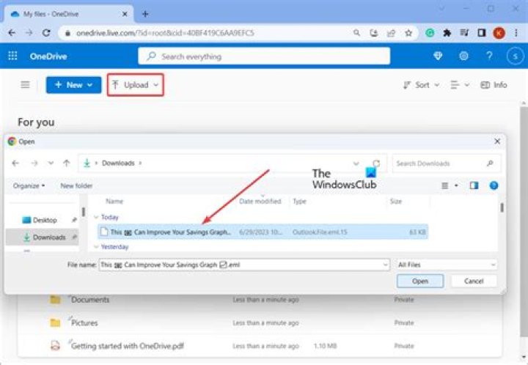Reload the OneDrive page

[46, 33]
